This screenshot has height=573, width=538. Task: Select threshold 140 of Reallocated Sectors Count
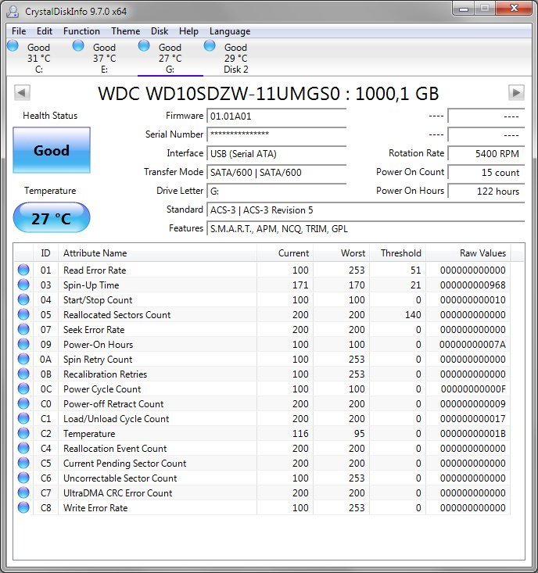coord(413,314)
